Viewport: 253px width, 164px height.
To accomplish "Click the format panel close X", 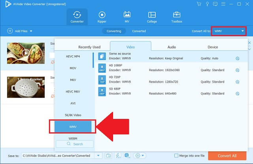I will pyautogui.click(x=249, y=43).
